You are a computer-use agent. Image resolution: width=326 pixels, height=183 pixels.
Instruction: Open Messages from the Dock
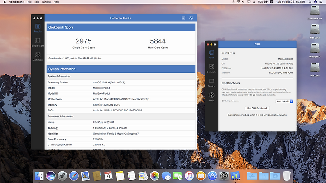(166, 176)
